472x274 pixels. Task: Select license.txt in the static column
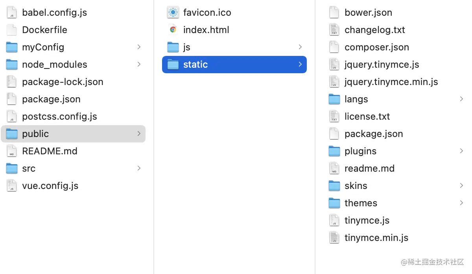367,117
